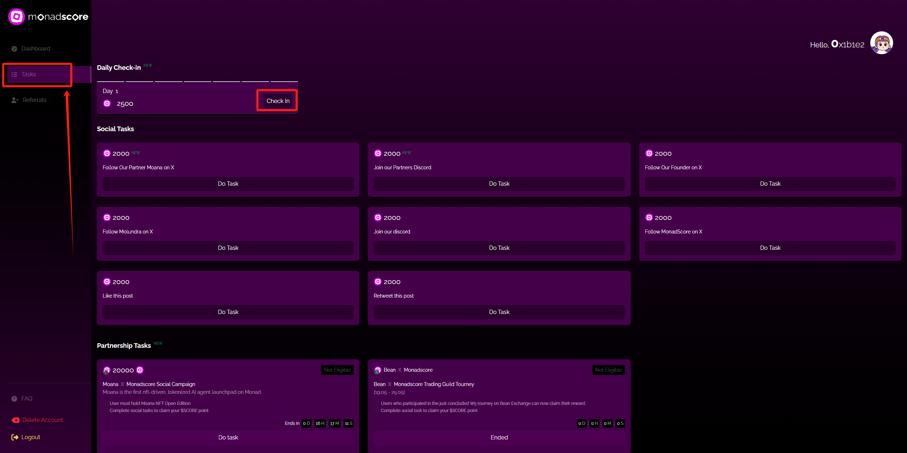Click the Monadscore logo icon
This screenshot has height=453, width=907.
[x=16, y=16]
